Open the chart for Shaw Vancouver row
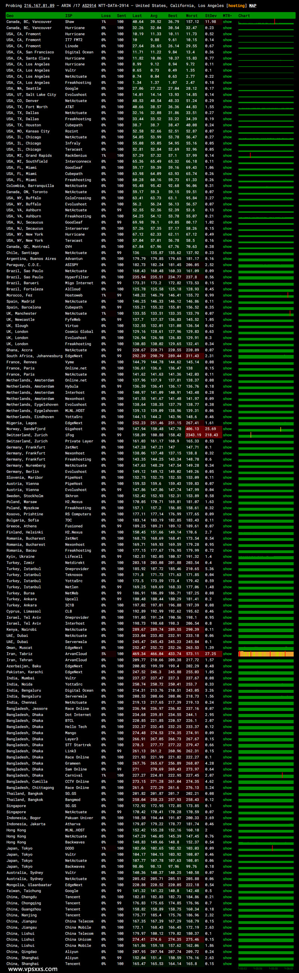This screenshot has height=973, width=299. click(266, 22)
